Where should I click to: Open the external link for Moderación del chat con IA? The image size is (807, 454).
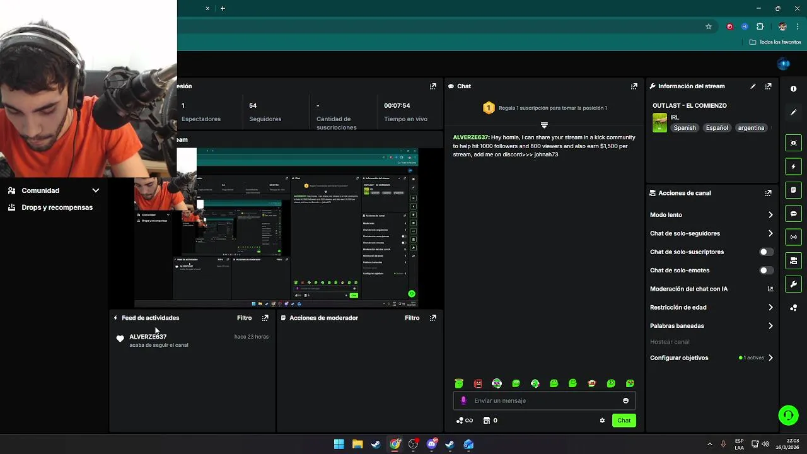pyautogui.click(x=770, y=289)
